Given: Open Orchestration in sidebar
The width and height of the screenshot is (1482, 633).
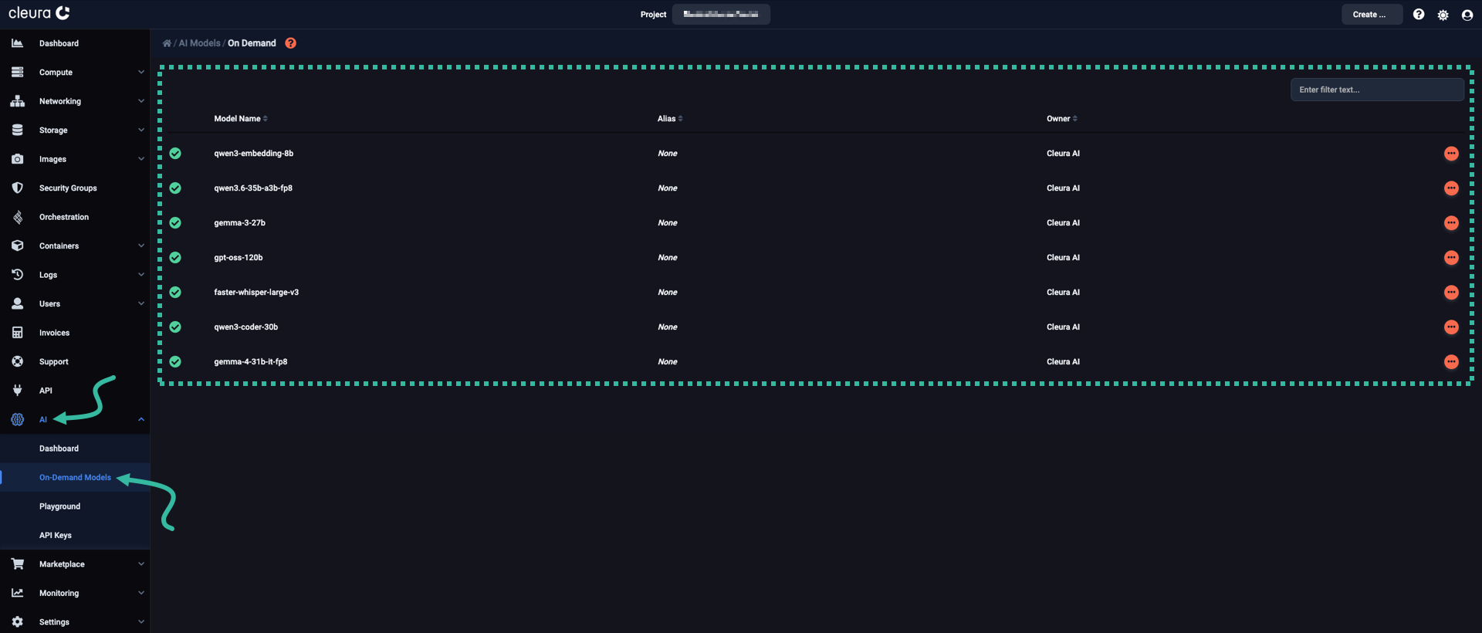Looking at the screenshot, I should coord(75,217).
